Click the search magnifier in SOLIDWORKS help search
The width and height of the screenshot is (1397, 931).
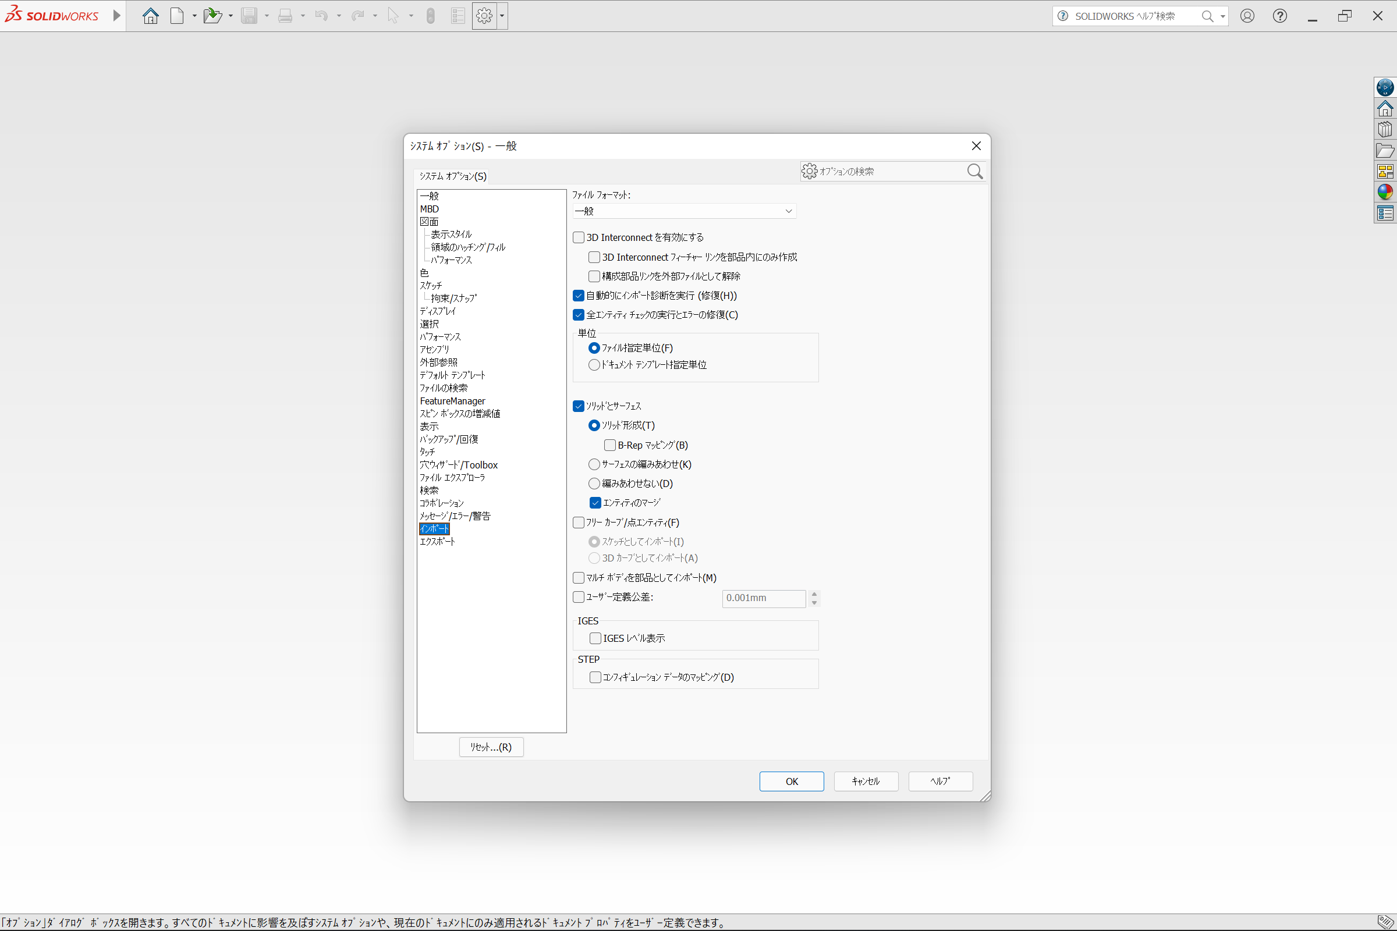(x=1207, y=16)
